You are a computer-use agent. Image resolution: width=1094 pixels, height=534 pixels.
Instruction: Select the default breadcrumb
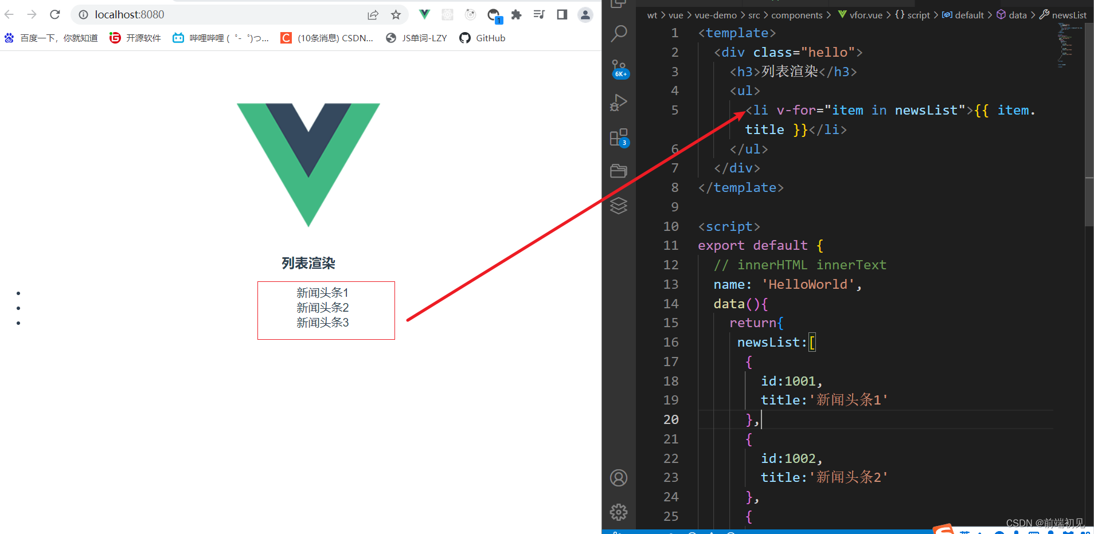click(x=963, y=15)
